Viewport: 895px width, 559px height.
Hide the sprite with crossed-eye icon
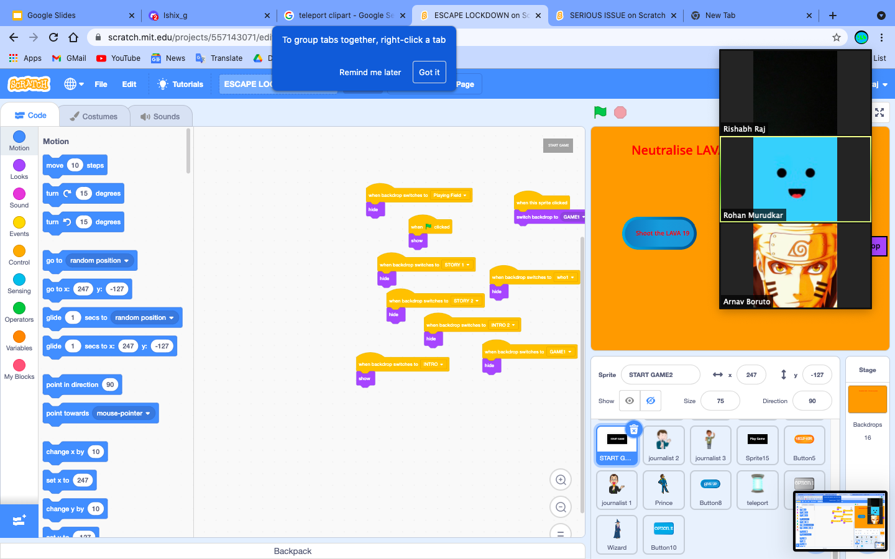[x=651, y=401]
